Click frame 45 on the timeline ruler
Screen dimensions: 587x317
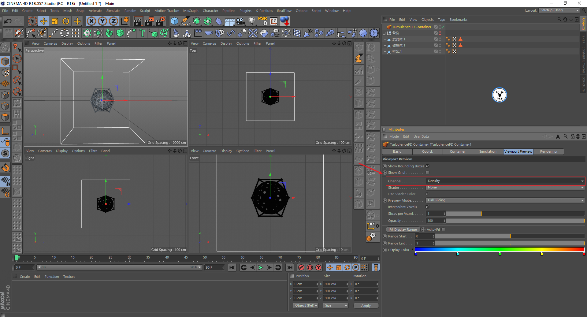186,258
